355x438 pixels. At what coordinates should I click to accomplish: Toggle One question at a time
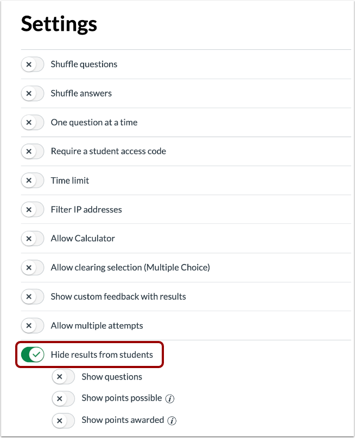coord(32,123)
